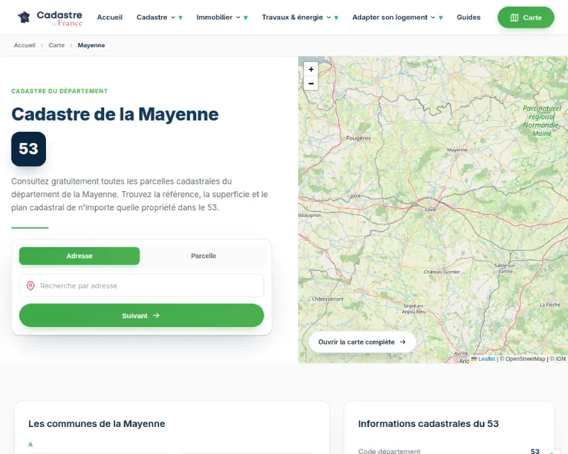
Task: Select the Parcelle search tab
Action: [x=204, y=256]
